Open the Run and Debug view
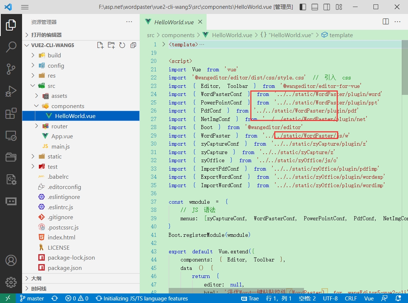Viewport: 408px width, 303px height. pos(11,91)
